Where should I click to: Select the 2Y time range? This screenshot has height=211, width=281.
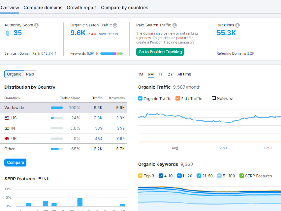coord(170,74)
